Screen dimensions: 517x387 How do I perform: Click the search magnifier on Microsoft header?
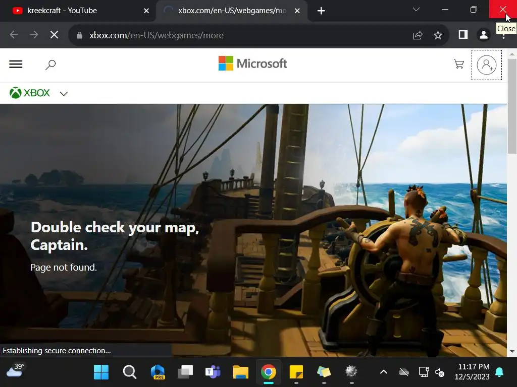coord(50,64)
